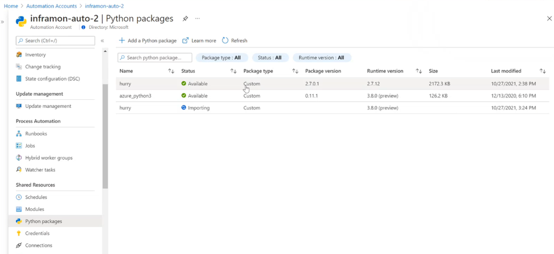Screen dimensions: 554x254
Task: Sort by Status column arrows
Action: 233,71
